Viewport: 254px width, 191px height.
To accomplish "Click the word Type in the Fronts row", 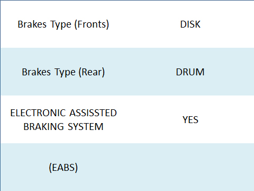I will pyautogui.click(x=61, y=25).
